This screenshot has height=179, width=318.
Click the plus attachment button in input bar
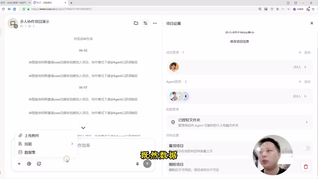click(x=19, y=164)
